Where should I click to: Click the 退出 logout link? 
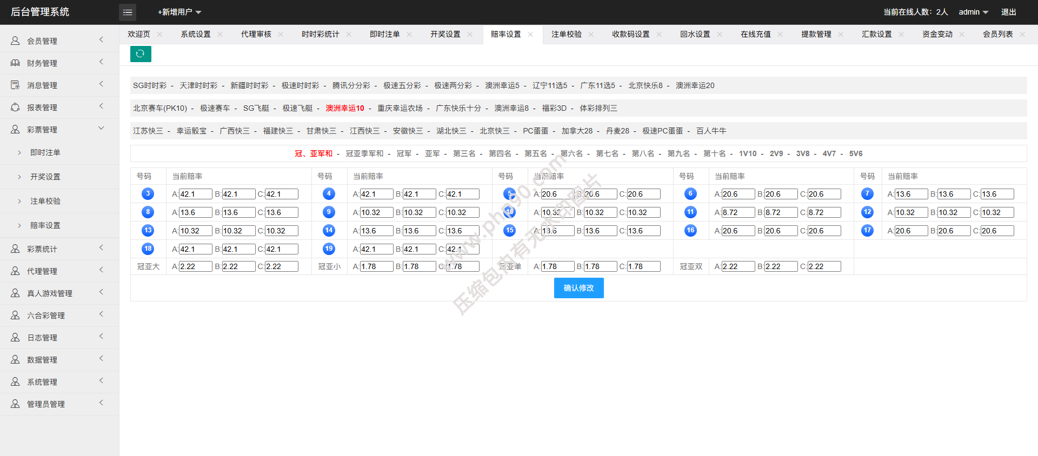pos(1008,12)
